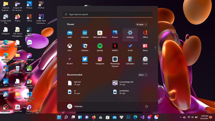Open Widgets from the taskbar
Image resolution: width=215 pixels, height=121 pixels.
(80, 117)
